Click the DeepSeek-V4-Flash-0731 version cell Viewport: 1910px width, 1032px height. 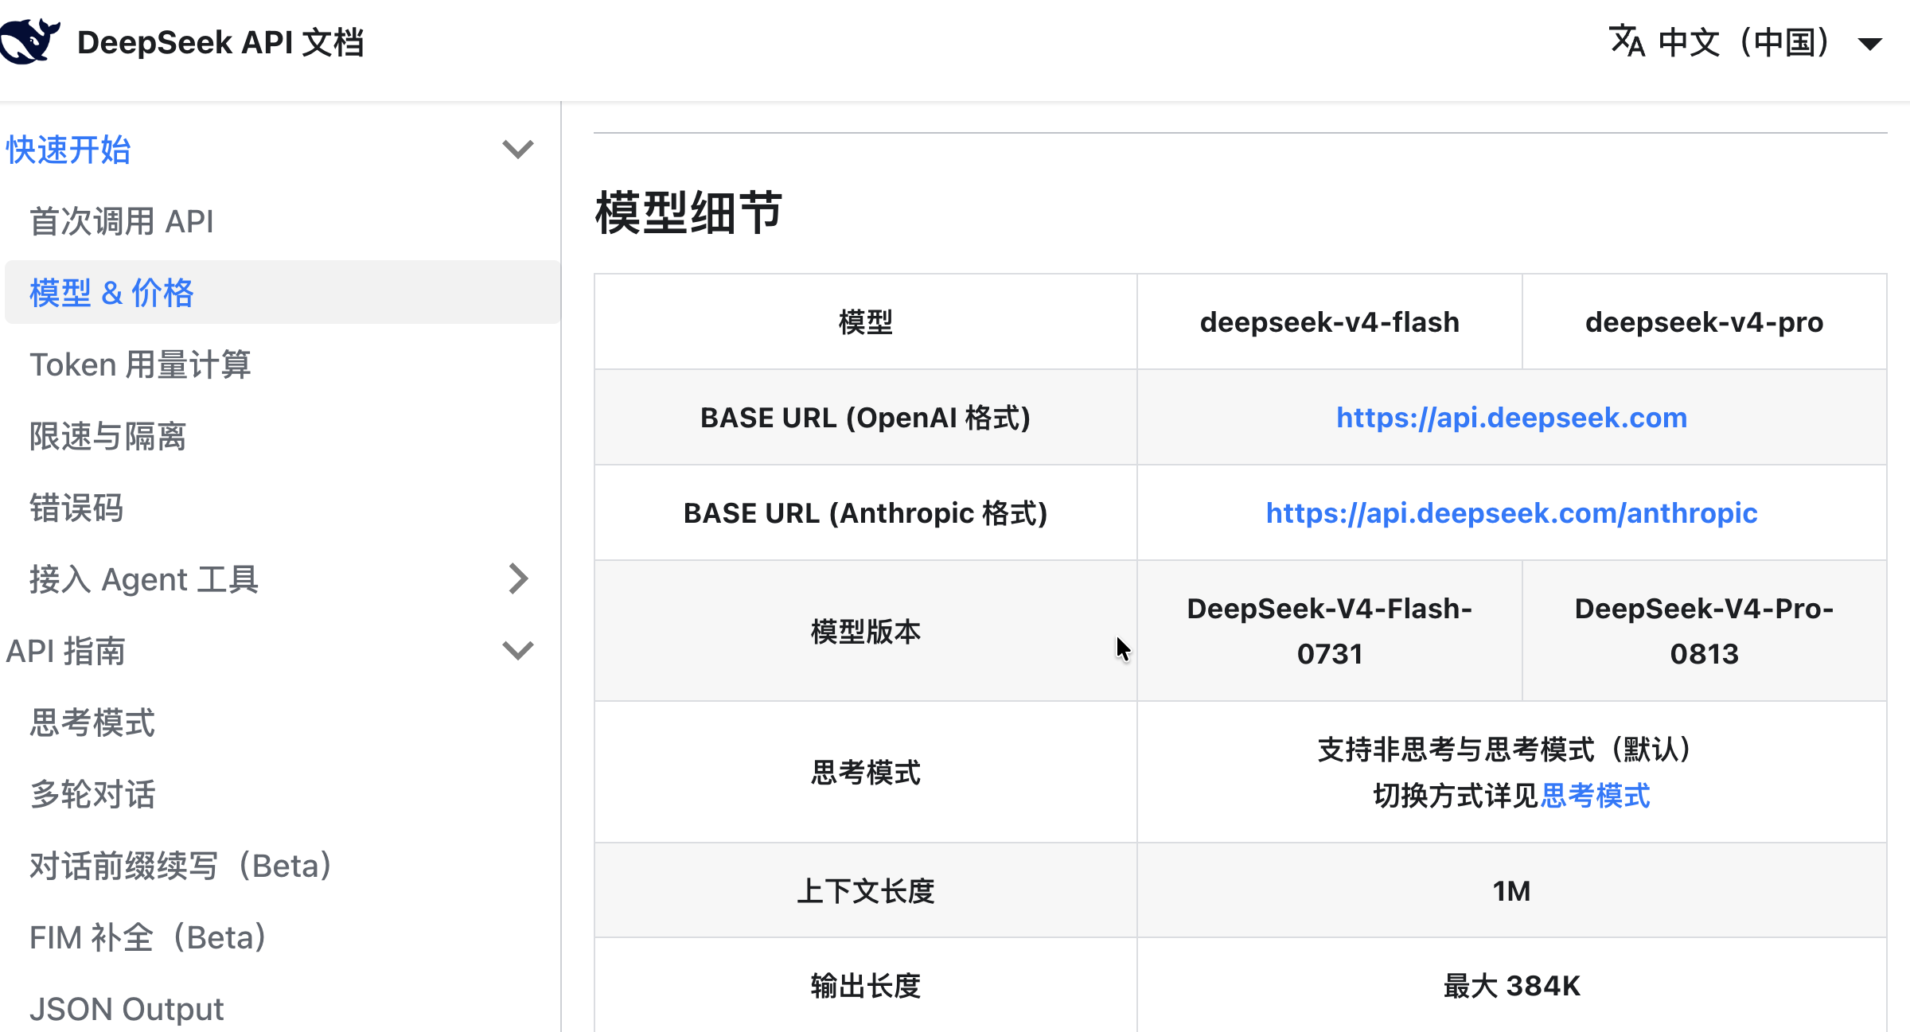1329,631
